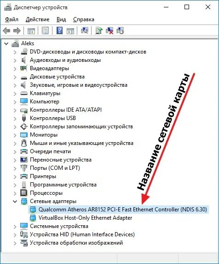The image size is (219, 264).
Task: Click the Forward arrow toolbar icon
Action: pos(17,30)
